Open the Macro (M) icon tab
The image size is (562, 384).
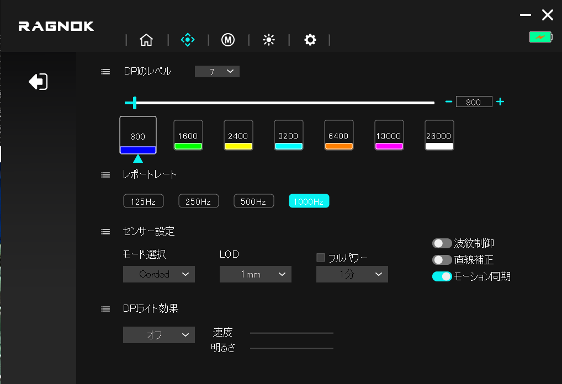click(228, 40)
